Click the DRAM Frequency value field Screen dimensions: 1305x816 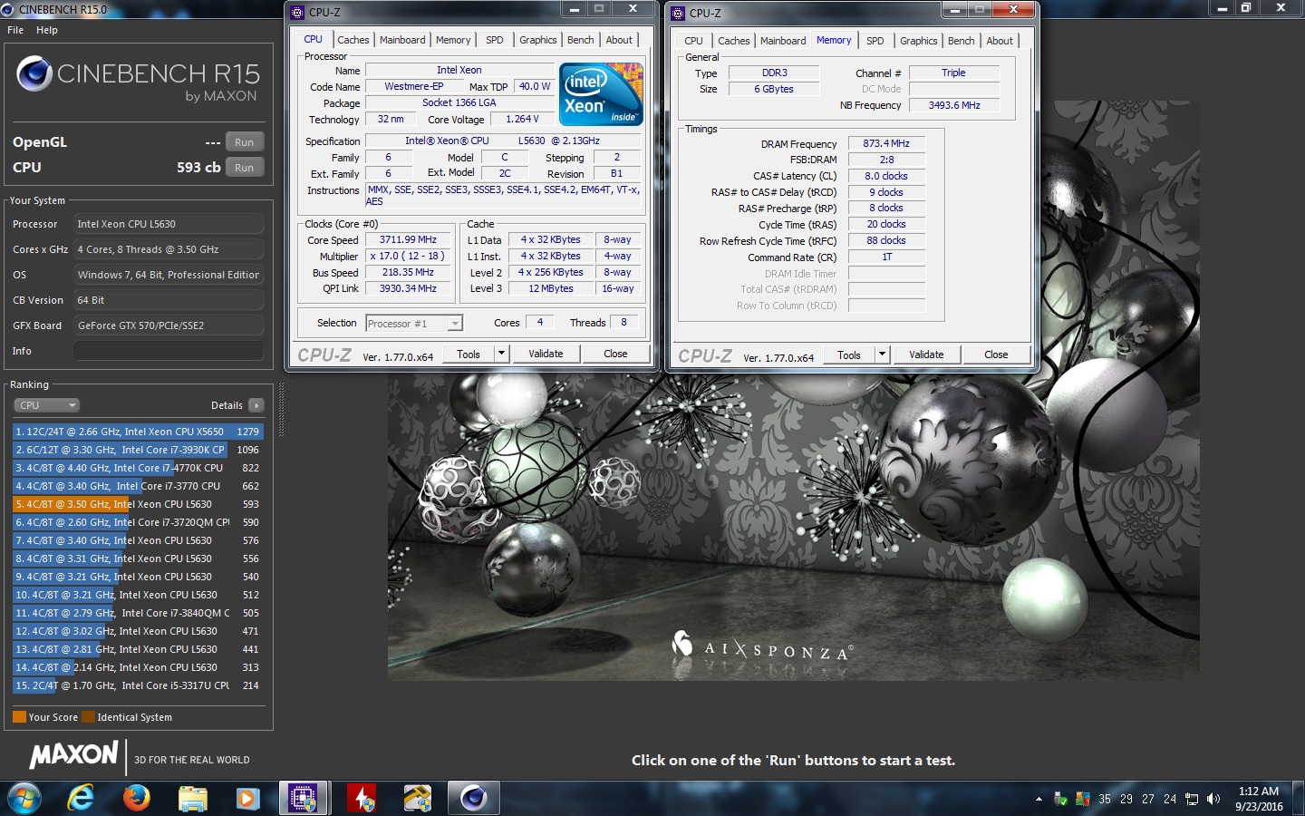tap(886, 143)
